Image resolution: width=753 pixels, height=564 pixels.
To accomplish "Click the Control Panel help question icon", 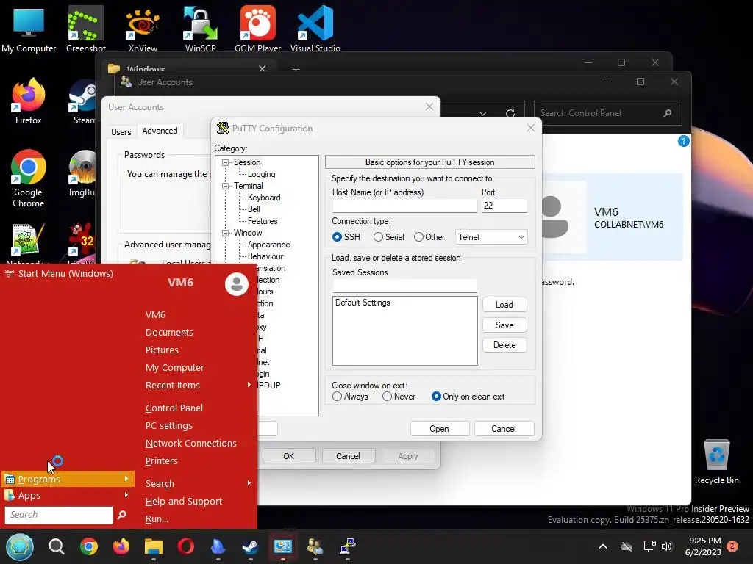I will click(x=683, y=141).
